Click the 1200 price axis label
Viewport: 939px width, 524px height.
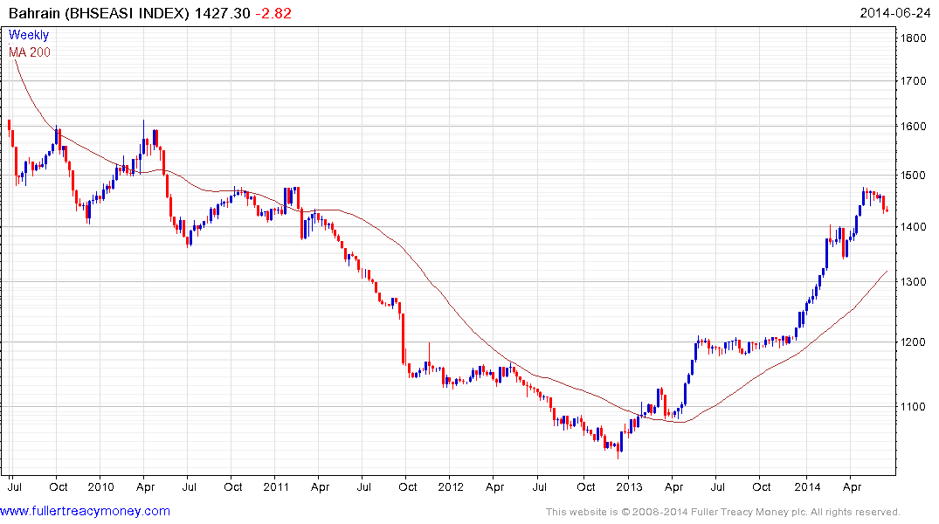(914, 342)
